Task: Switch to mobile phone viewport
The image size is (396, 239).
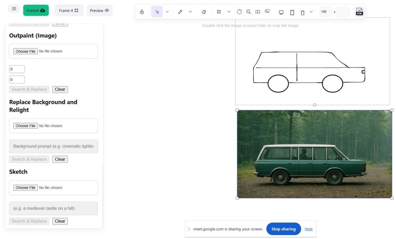Action: (303, 13)
